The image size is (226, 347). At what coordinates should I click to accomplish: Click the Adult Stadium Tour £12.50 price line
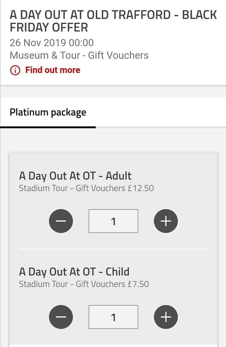[x=87, y=188]
